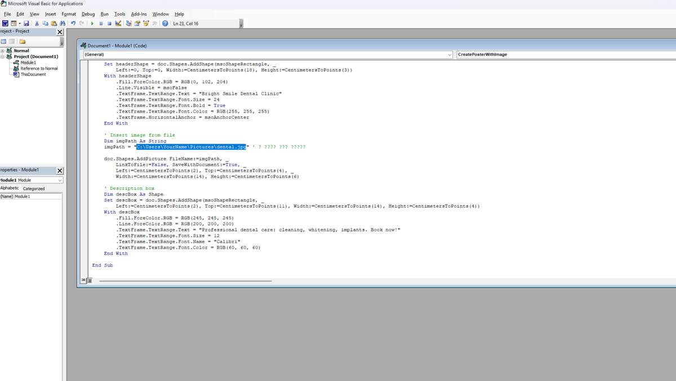The height and width of the screenshot is (381, 676).
Task: Click the Break (pause) toolbar icon
Action: (101, 24)
